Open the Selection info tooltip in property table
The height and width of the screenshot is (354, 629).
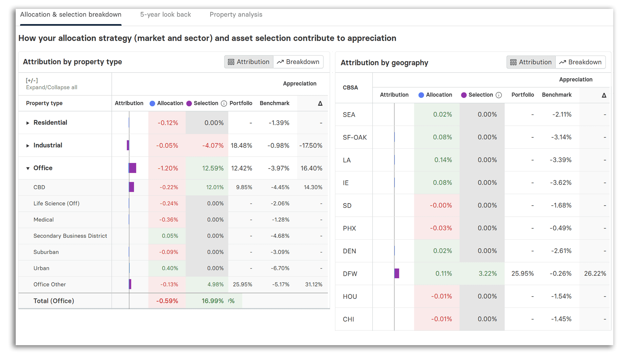coord(224,103)
